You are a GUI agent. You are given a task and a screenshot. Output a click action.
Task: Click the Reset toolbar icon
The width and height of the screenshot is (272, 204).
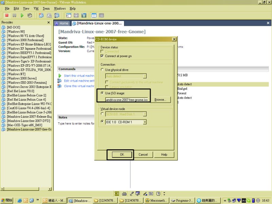(x=30, y=15)
